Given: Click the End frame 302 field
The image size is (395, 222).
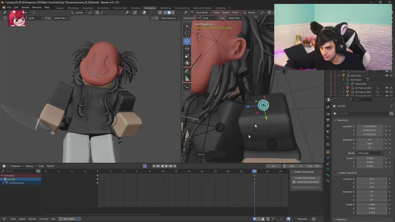Looking at the screenshot, I should point(314,166).
